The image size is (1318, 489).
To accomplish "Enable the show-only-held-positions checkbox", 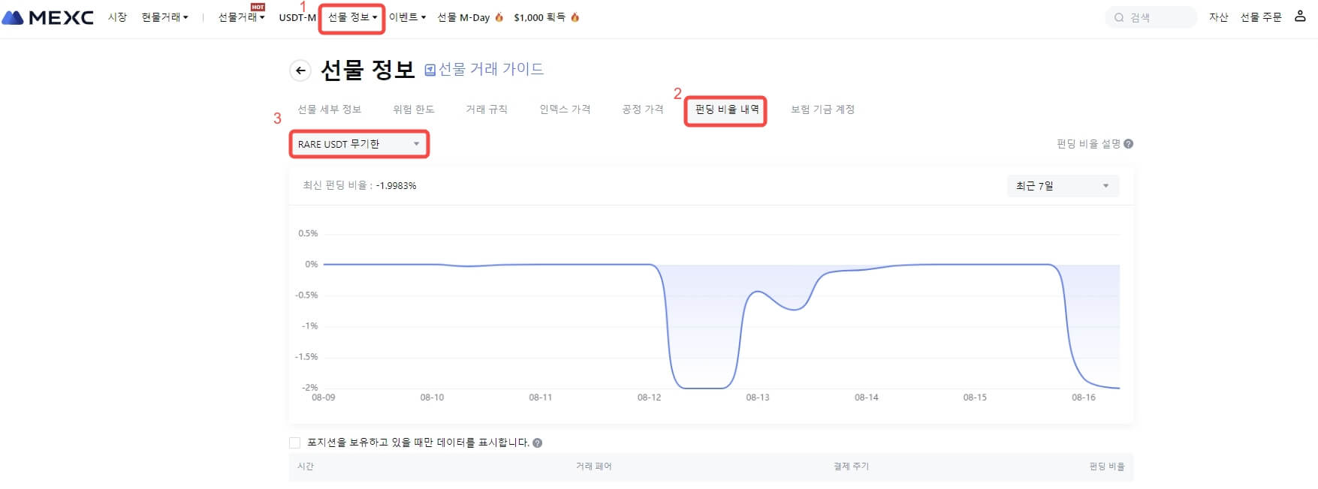I will tap(295, 443).
